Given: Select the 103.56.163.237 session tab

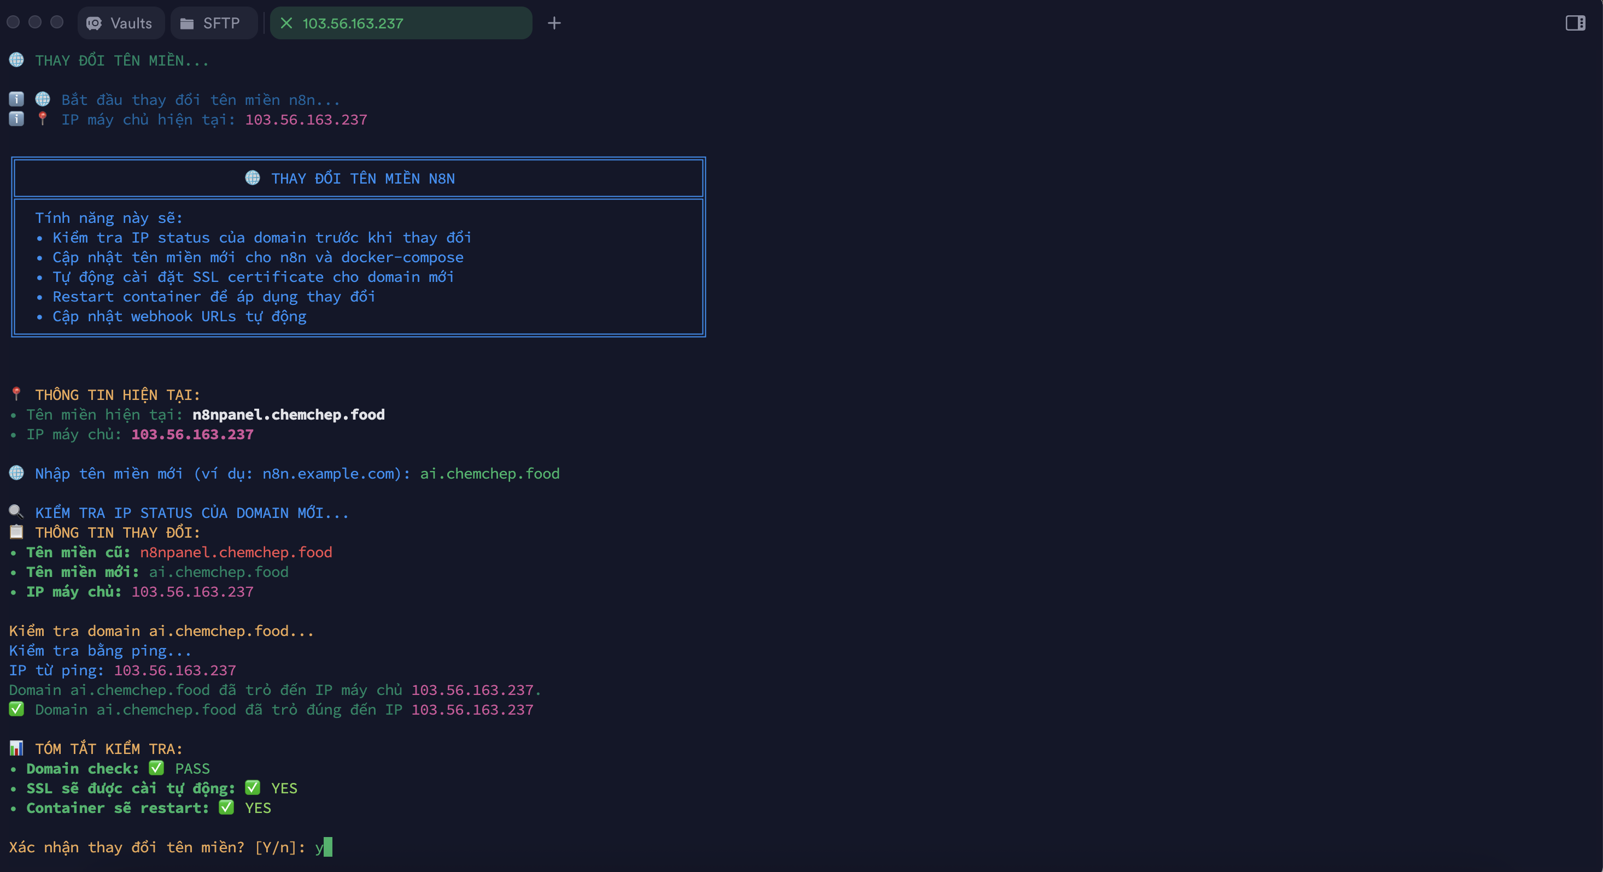Looking at the screenshot, I should pyautogui.click(x=401, y=23).
